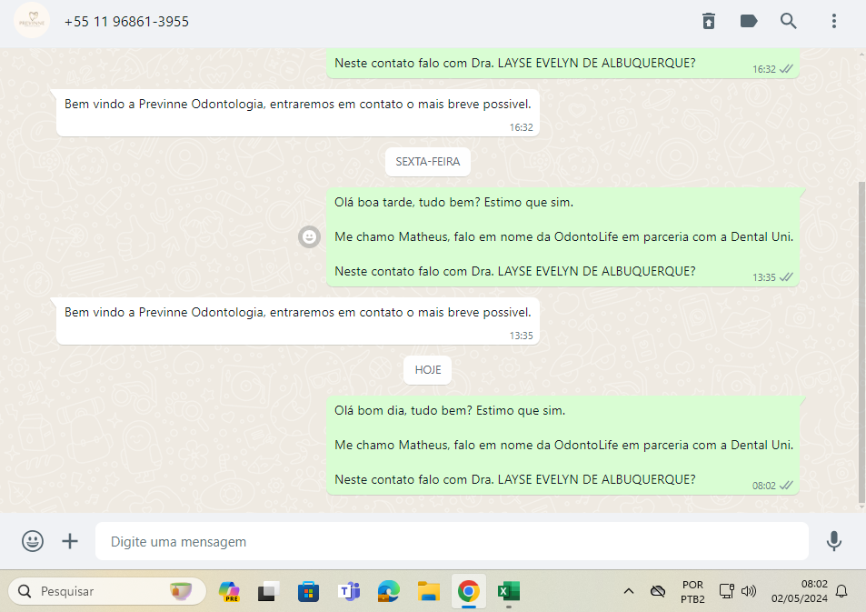
Task: Expand hidden system tray icons
Action: pyautogui.click(x=629, y=591)
